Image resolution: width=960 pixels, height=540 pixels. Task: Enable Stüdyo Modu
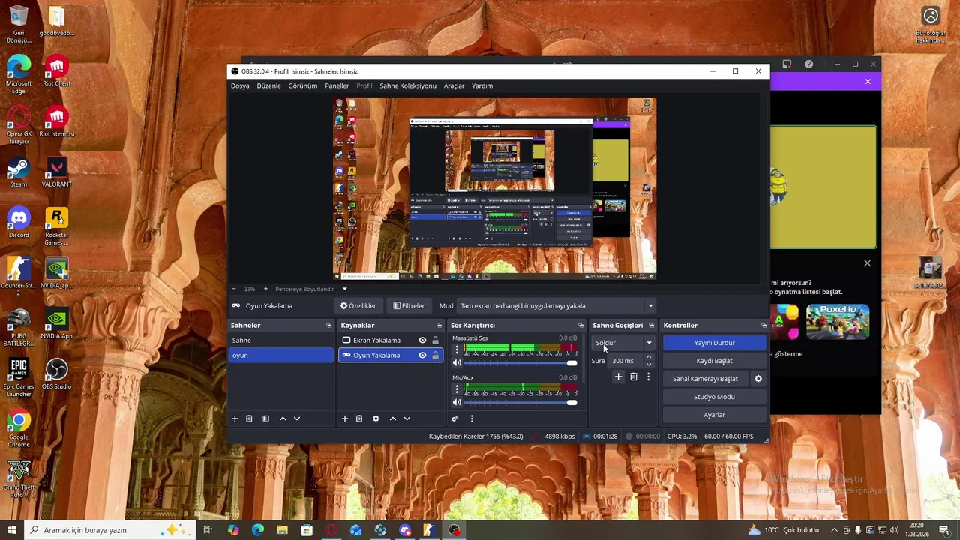[714, 397]
